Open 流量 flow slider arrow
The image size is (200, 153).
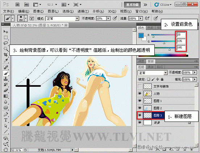(141, 18)
